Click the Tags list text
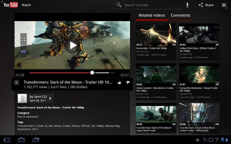231x144 pixels. pos(69,127)
